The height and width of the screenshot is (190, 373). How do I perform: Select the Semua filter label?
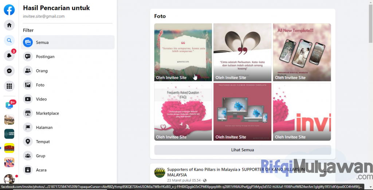click(x=42, y=43)
